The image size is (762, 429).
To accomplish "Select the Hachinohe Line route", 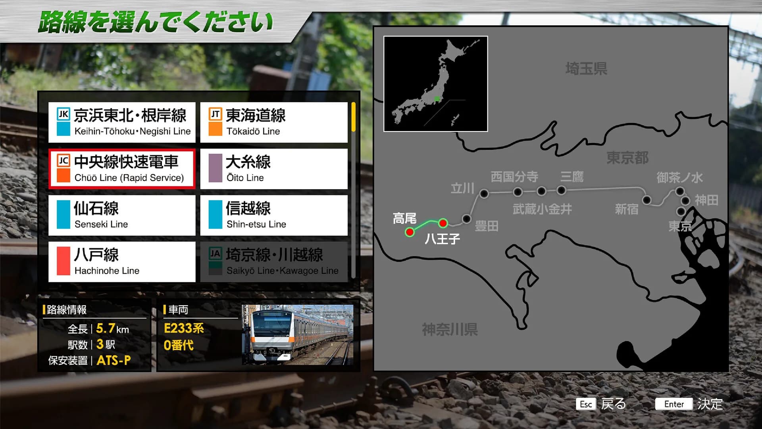I will coord(122,262).
